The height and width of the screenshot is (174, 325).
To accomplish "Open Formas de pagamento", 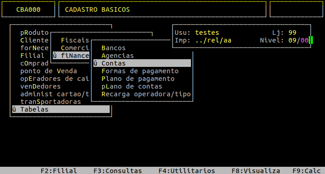I will pos(140,71).
